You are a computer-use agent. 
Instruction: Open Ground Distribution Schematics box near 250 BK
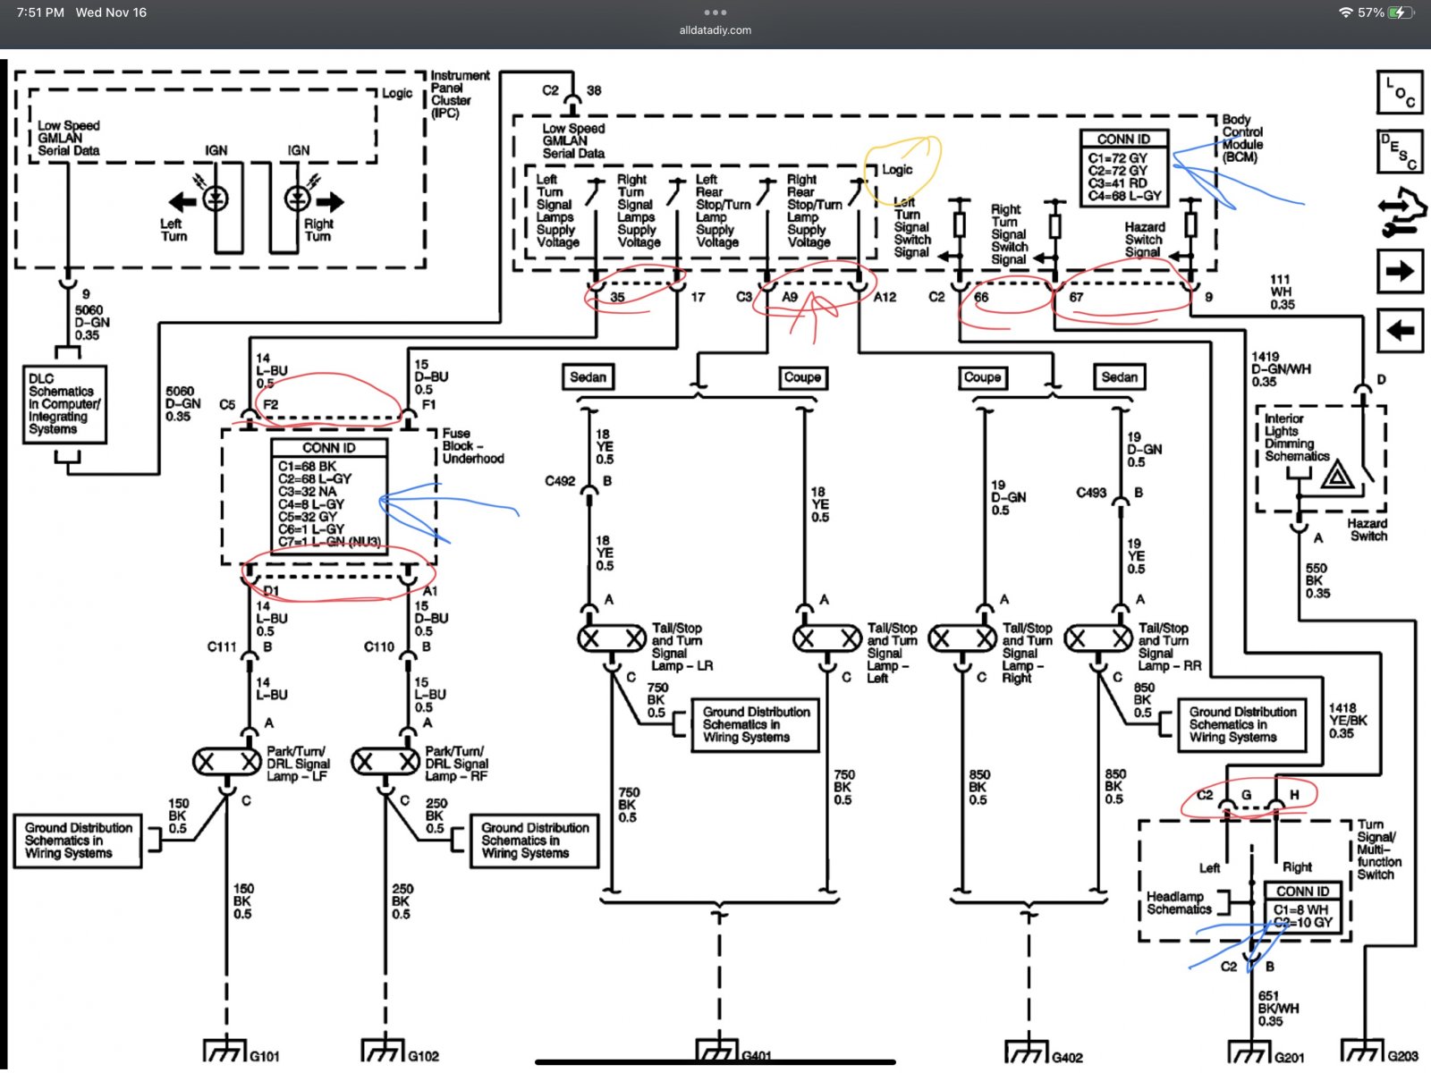click(535, 841)
